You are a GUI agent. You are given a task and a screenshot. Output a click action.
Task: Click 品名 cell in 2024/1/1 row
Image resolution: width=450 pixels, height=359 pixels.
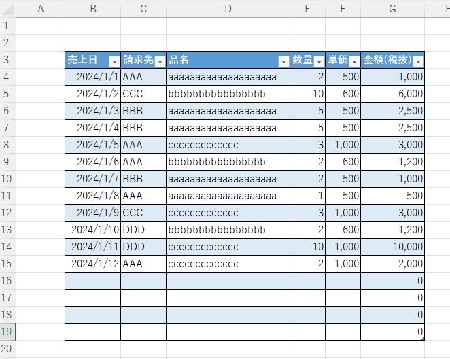pos(228,77)
